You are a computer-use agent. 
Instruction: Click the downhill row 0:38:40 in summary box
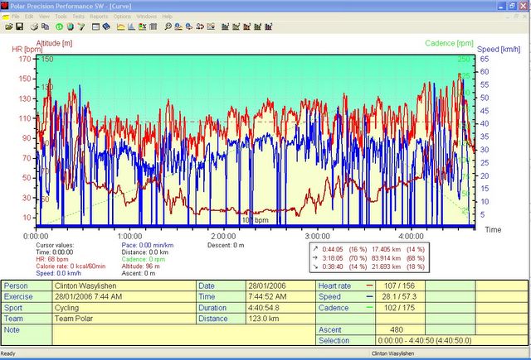tap(369, 266)
